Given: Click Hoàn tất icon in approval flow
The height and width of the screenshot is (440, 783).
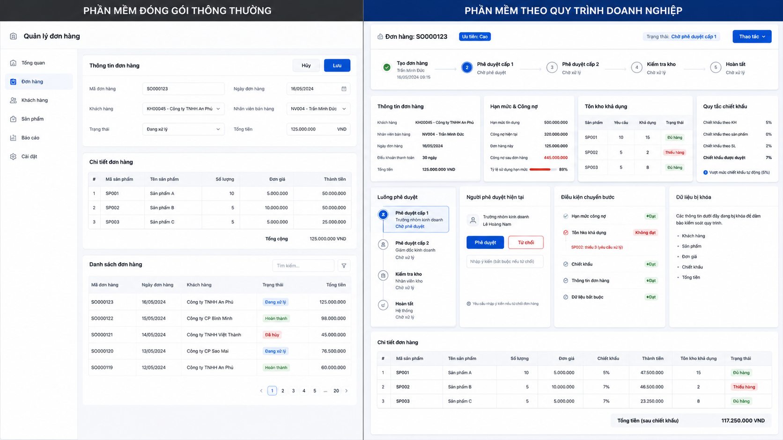Looking at the screenshot, I should coord(383,305).
